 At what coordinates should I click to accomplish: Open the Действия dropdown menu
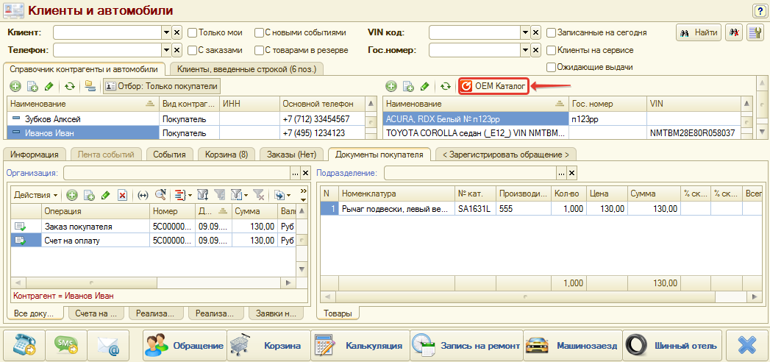point(35,195)
